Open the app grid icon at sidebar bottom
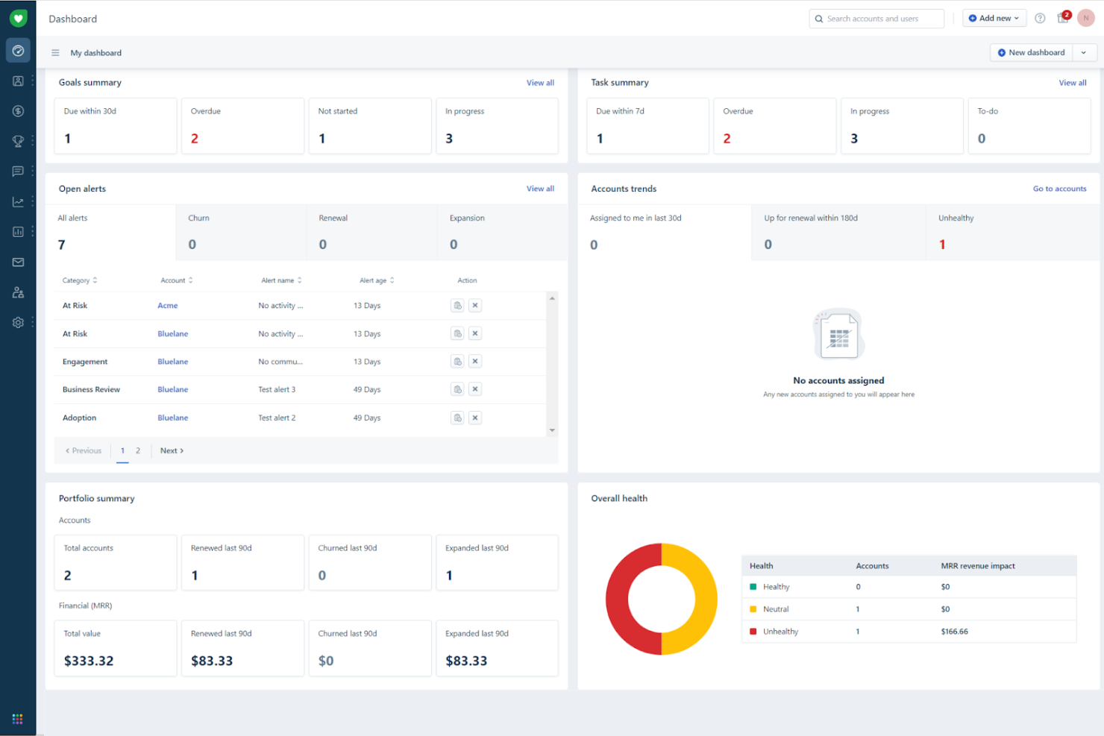Screen dimensions: 1104x736 pos(18,719)
